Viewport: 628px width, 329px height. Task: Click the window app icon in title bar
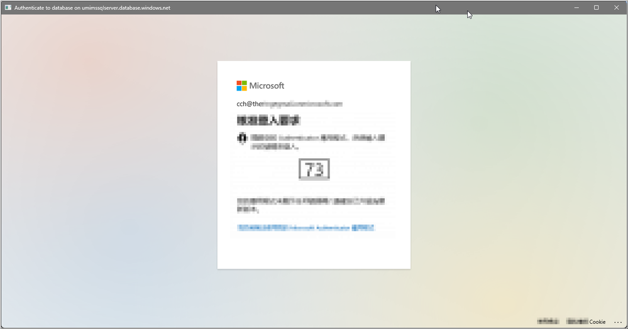pos(8,8)
